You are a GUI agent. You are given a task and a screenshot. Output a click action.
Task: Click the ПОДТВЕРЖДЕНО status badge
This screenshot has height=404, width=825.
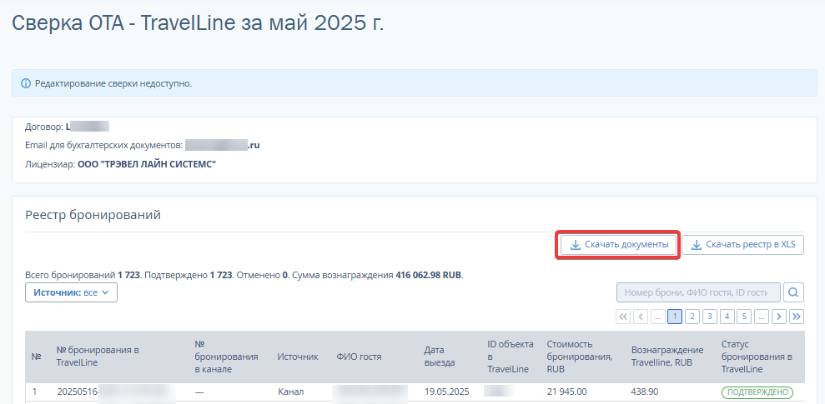click(757, 392)
